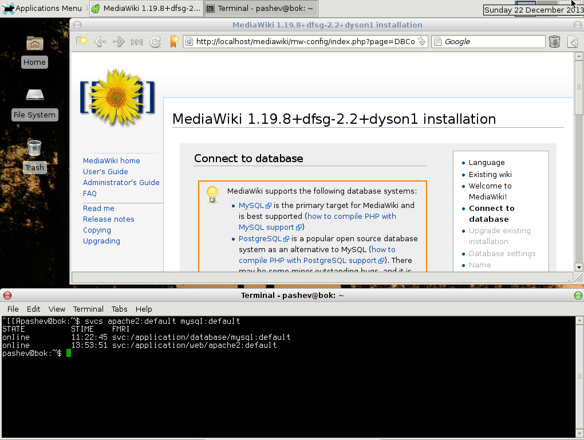Click the browser page scrollbar down arrow
This screenshot has height=440, width=584.
[579, 267]
